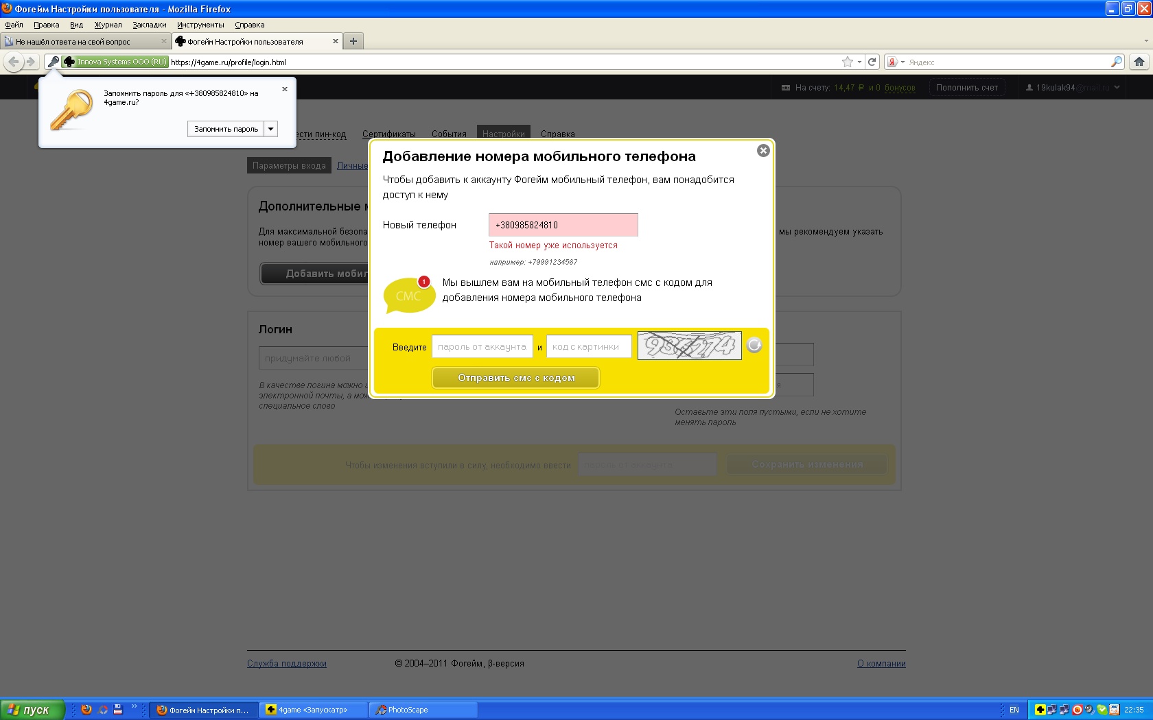The width and height of the screenshot is (1153, 720).
Task: Click the browser URL address bar
Action: [504, 62]
